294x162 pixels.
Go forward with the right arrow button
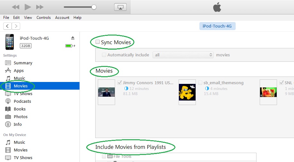click(x=16, y=26)
